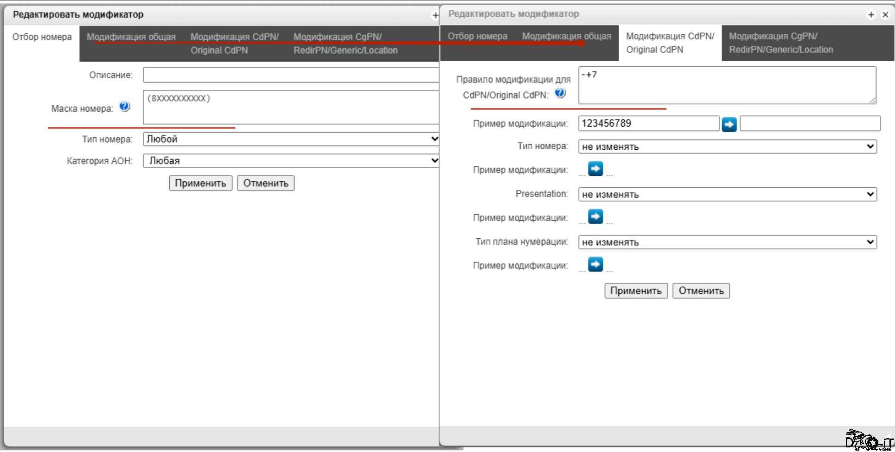Expand Тип плана нумерации dropdown

coord(728,242)
